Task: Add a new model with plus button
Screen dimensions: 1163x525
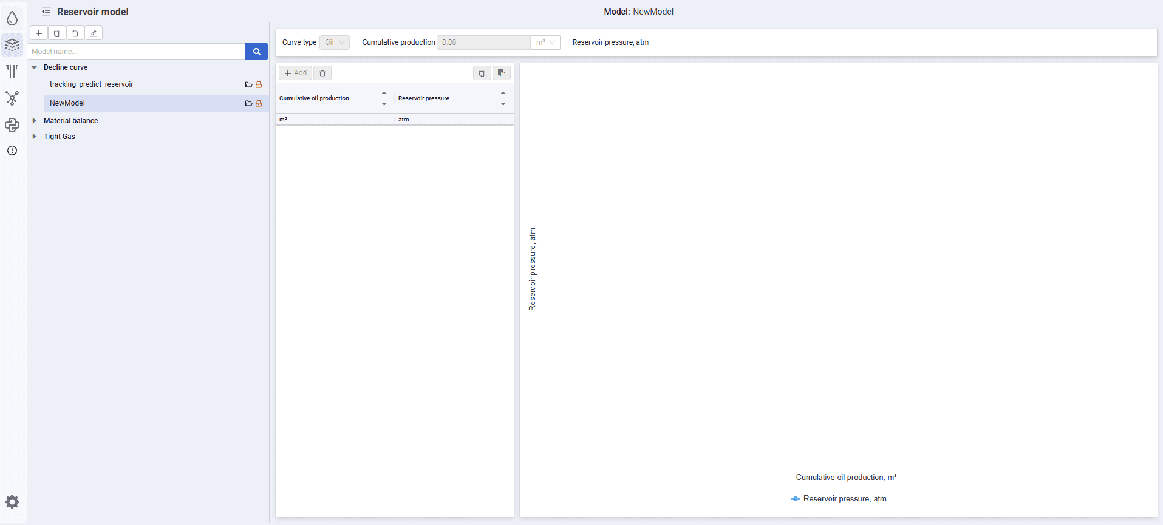Action: tap(39, 33)
